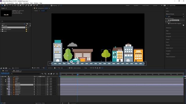Open the Layer menu
The width and height of the screenshot is (186, 104).
coord(16,3)
